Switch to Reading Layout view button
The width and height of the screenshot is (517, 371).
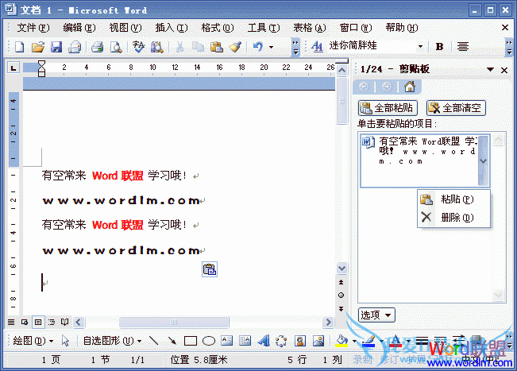click(64, 322)
